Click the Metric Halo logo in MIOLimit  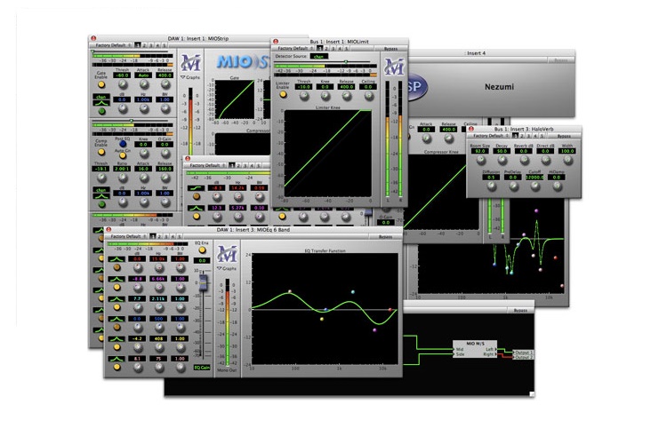point(393,67)
